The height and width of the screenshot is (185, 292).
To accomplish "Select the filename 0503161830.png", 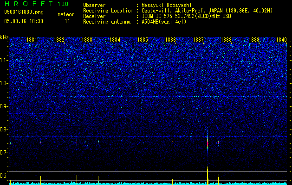I will click(x=24, y=12).
